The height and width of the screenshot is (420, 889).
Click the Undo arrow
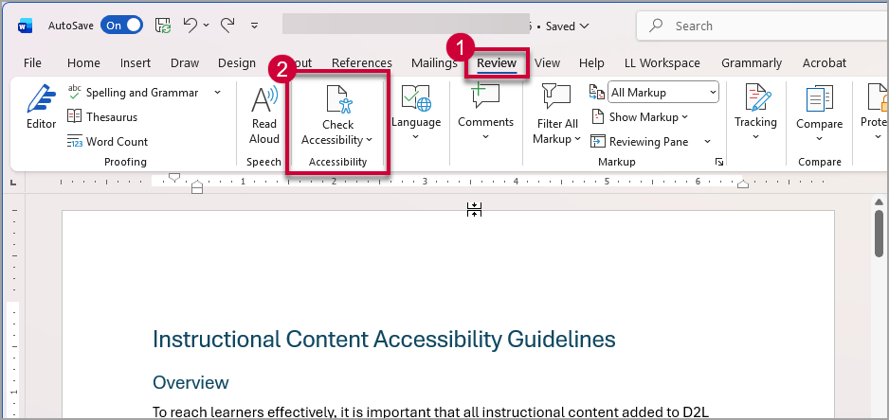click(x=190, y=25)
